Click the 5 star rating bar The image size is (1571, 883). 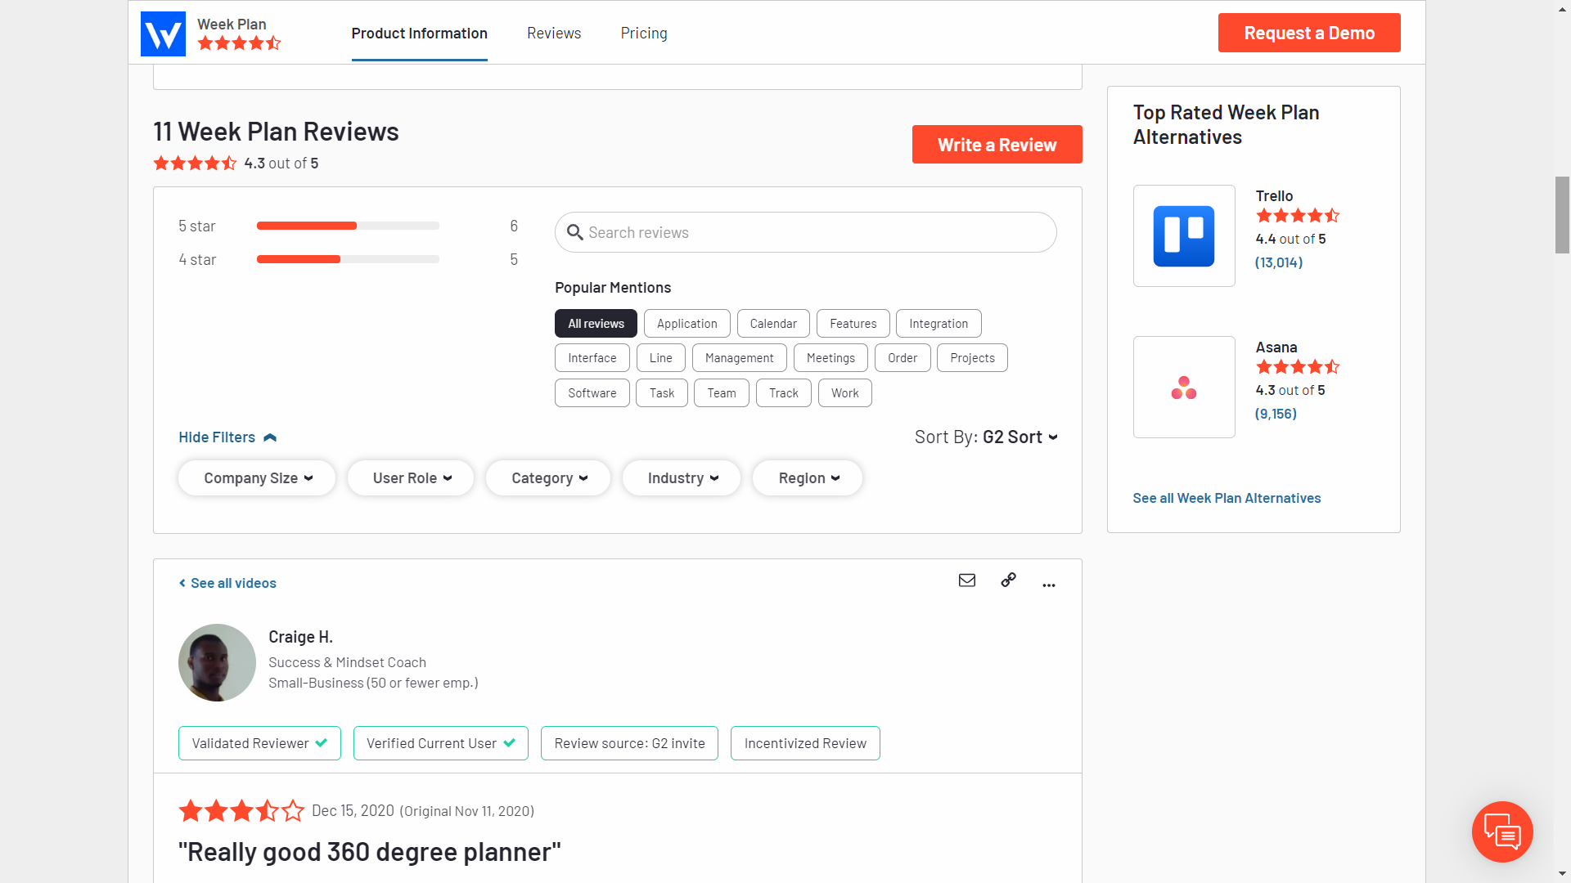pyautogui.click(x=348, y=226)
